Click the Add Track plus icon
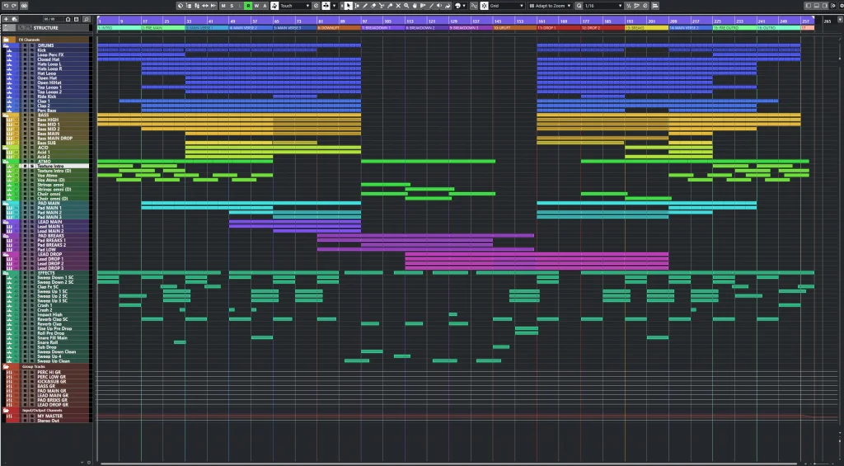 point(6,19)
